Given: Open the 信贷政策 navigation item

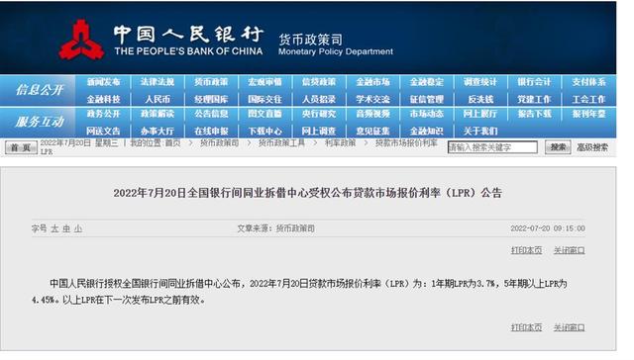Looking at the screenshot, I should coord(319,82).
